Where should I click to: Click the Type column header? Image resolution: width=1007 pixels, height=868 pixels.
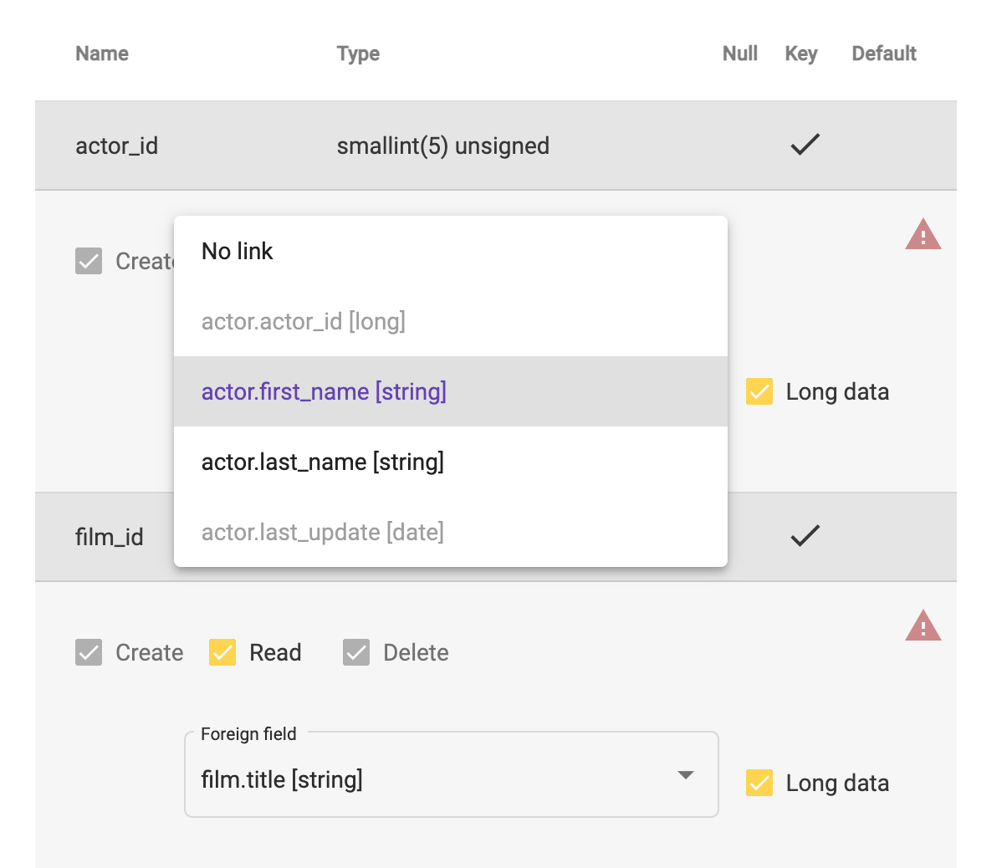click(358, 54)
